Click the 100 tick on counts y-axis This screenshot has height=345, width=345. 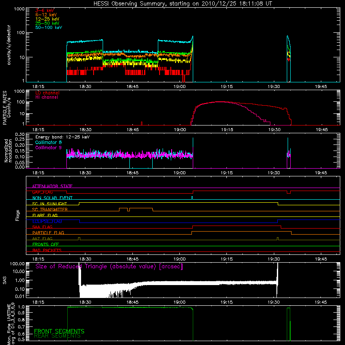tap(21, 33)
